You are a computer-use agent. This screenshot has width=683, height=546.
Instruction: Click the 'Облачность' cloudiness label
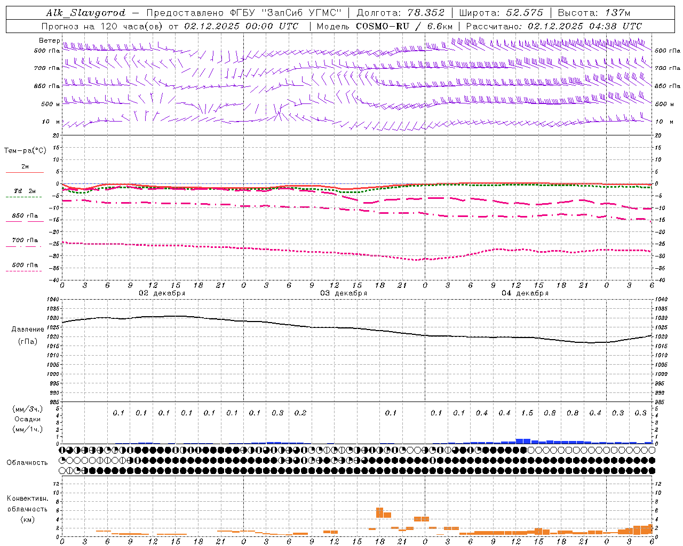click(27, 463)
